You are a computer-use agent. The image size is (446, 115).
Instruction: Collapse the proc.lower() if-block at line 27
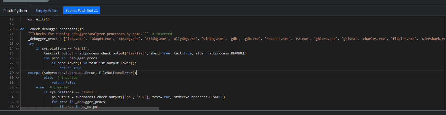[17, 63]
